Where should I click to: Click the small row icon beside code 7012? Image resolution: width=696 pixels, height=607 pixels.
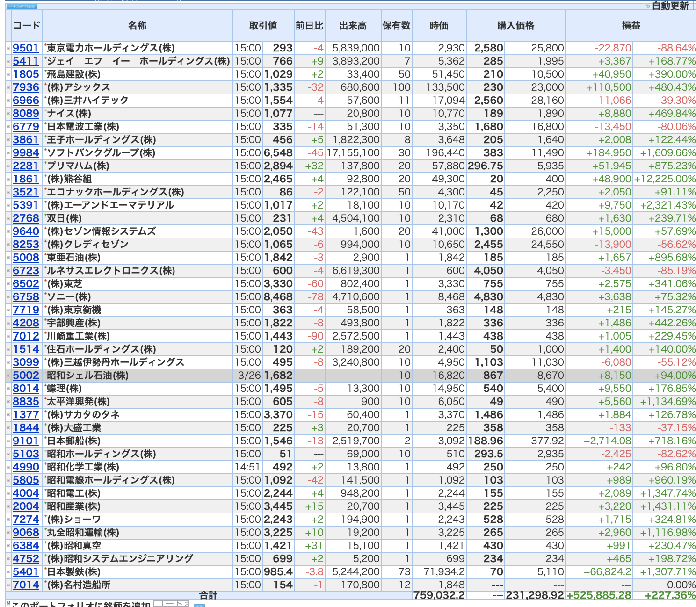8,336
